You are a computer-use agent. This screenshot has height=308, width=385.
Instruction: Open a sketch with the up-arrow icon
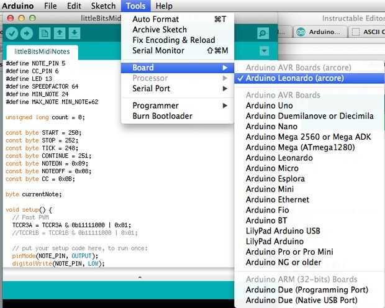point(60,33)
